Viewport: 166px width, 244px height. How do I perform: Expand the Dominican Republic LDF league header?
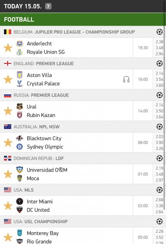(83, 158)
